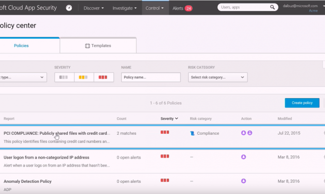Viewport: 325px width, 194px height.
Task: Click the 1 - 6 of 6 Policies text
Action: (166, 103)
